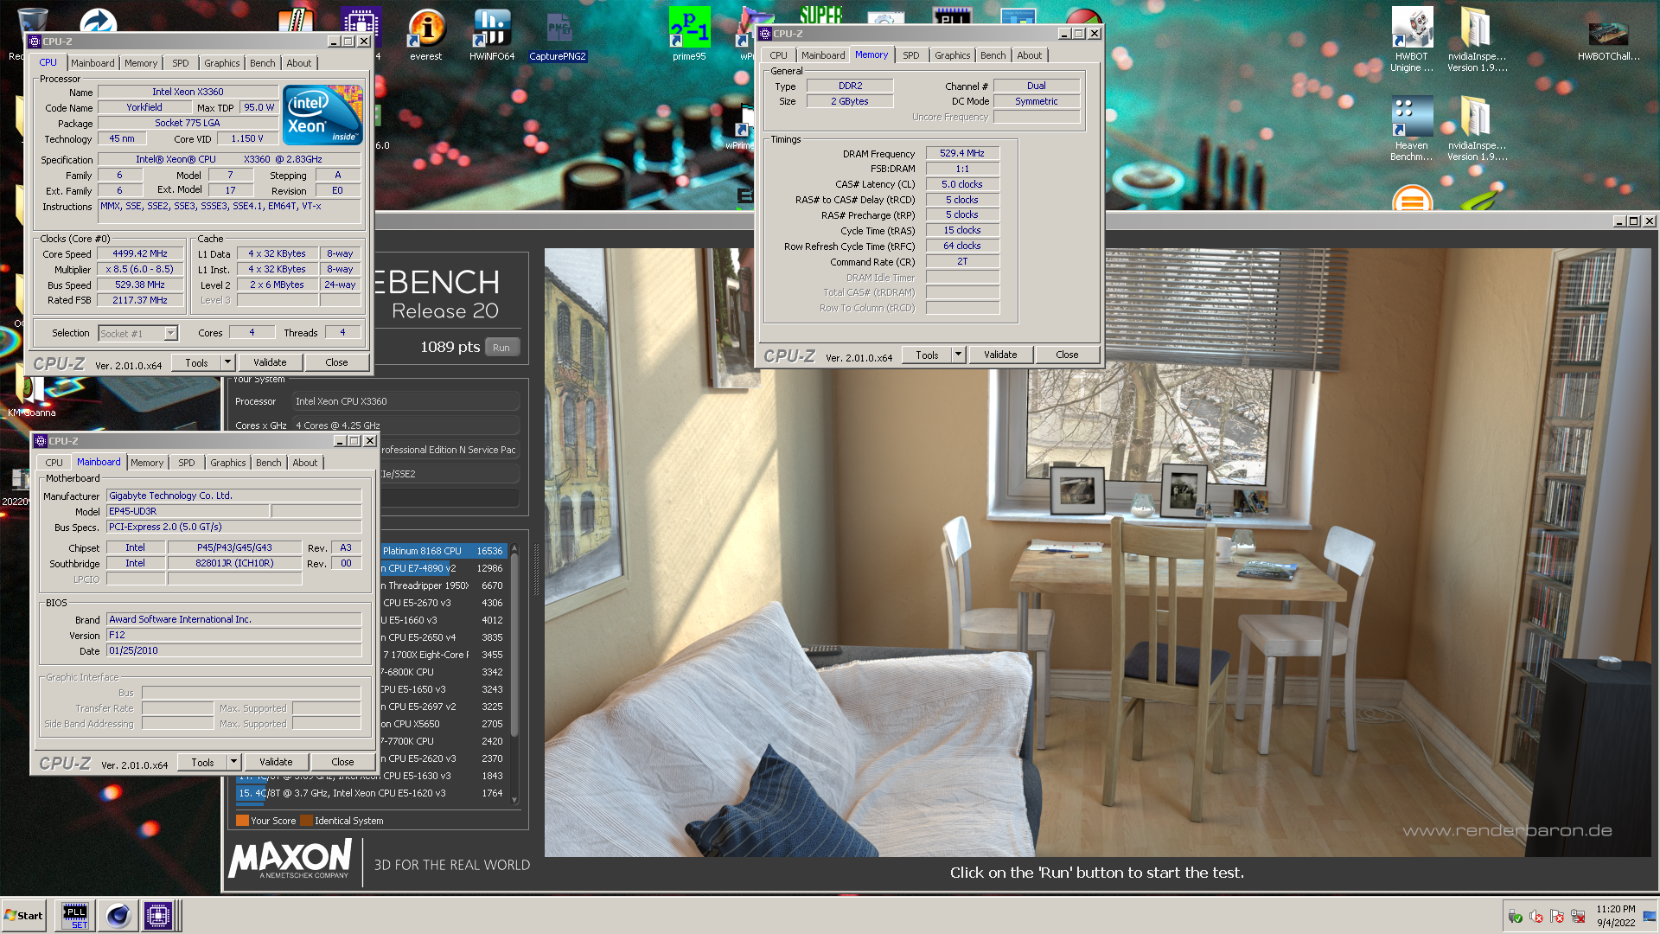
Task: Open the About tab in Mainboard CPU-Z window
Action: (305, 463)
